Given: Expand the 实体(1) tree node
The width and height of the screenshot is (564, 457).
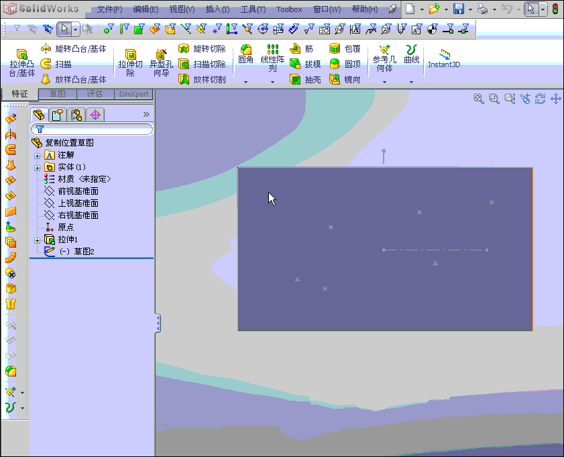Looking at the screenshot, I should click(x=37, y=168).
